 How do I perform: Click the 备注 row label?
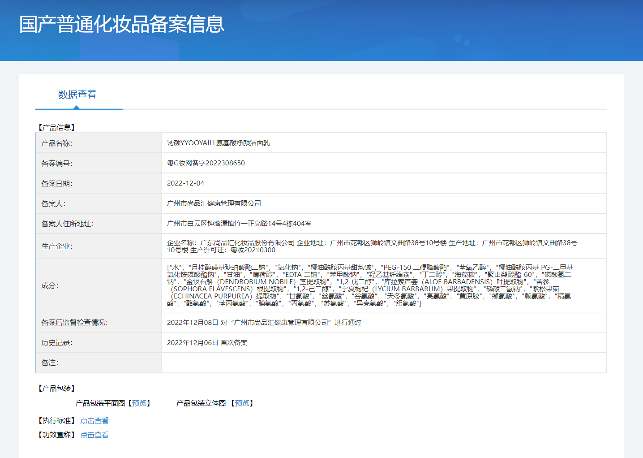tap(50, 363)
